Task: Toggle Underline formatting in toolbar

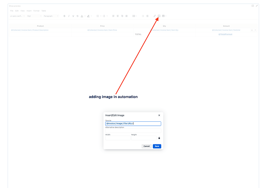Action: pyautogui.click(x=73, y=16)
